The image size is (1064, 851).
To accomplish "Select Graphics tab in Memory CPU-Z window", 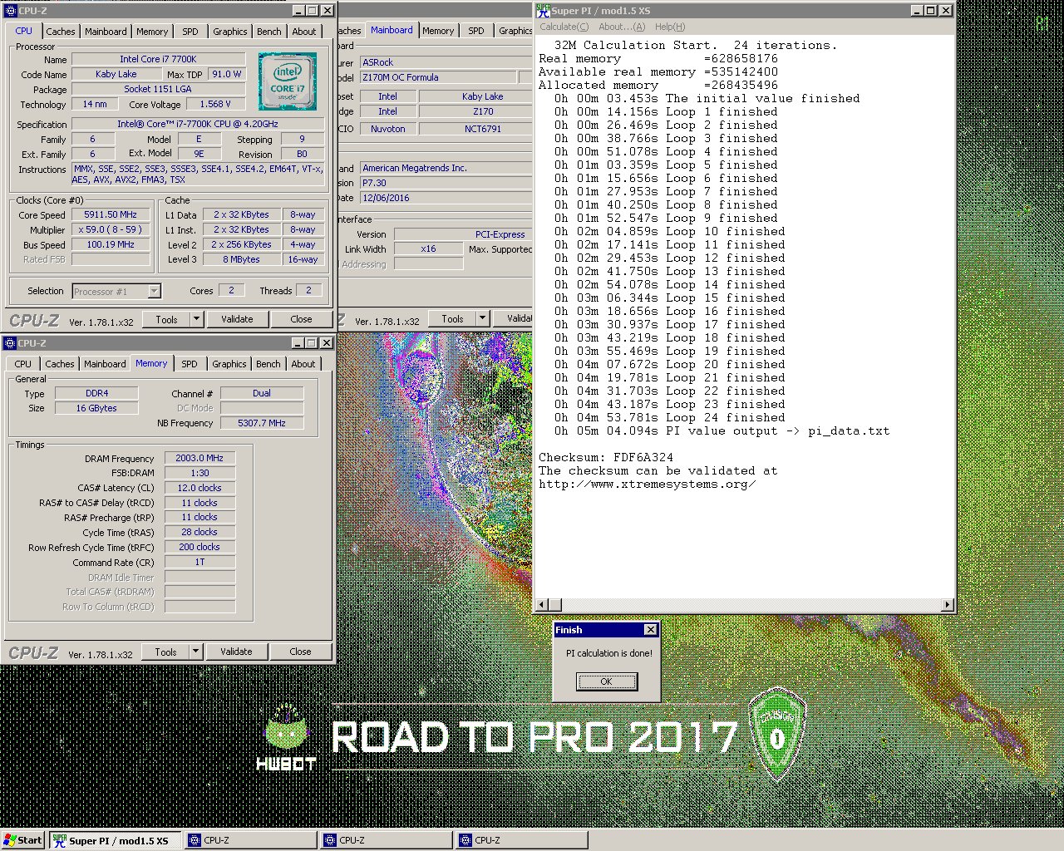I will tap(229, 364).
